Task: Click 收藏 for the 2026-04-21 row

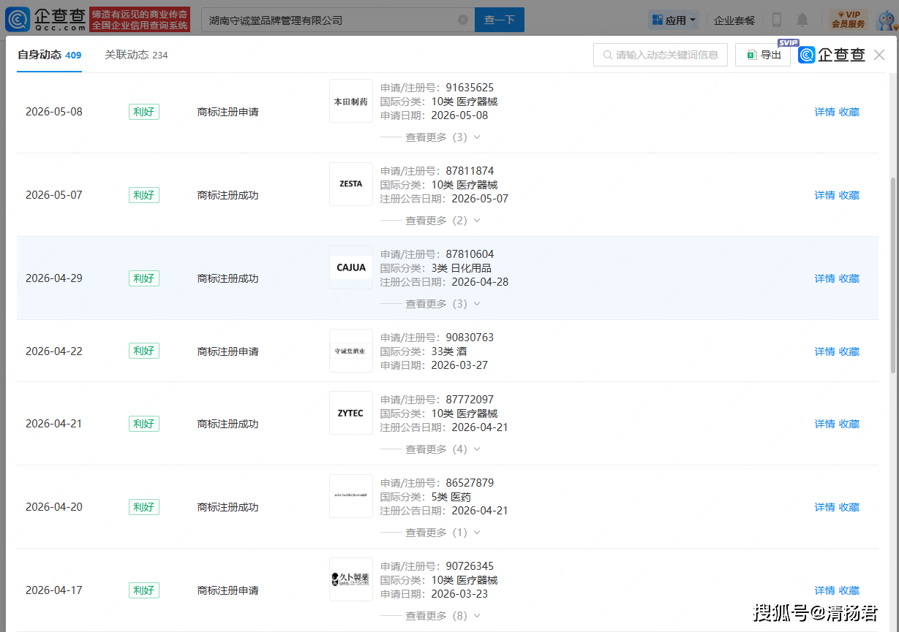Action: tap(849, 424)
